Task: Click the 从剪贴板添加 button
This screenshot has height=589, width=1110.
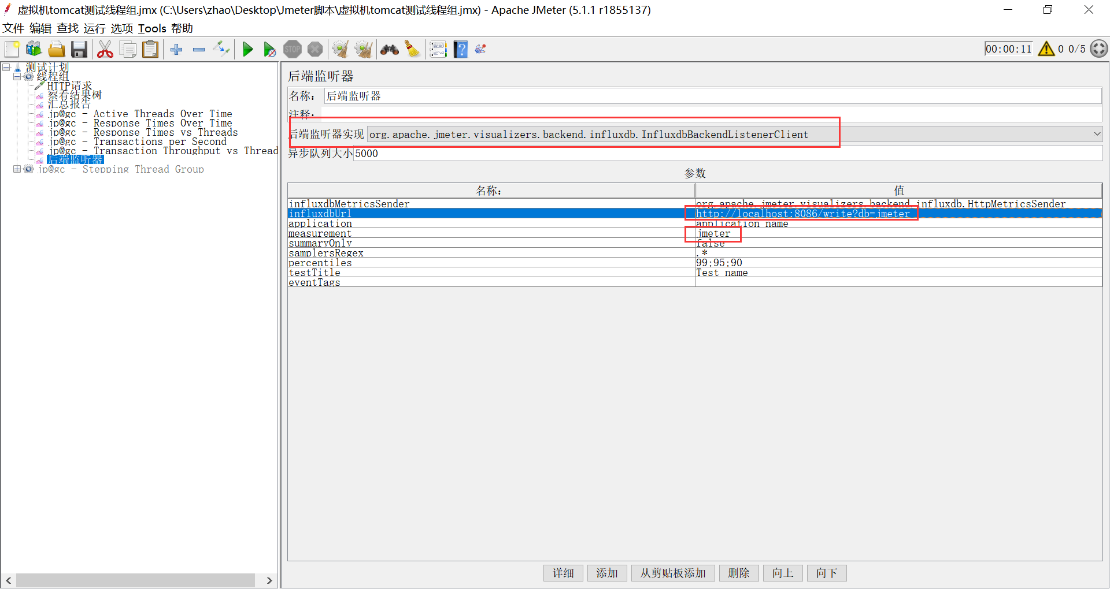Action: coord(673,573)
